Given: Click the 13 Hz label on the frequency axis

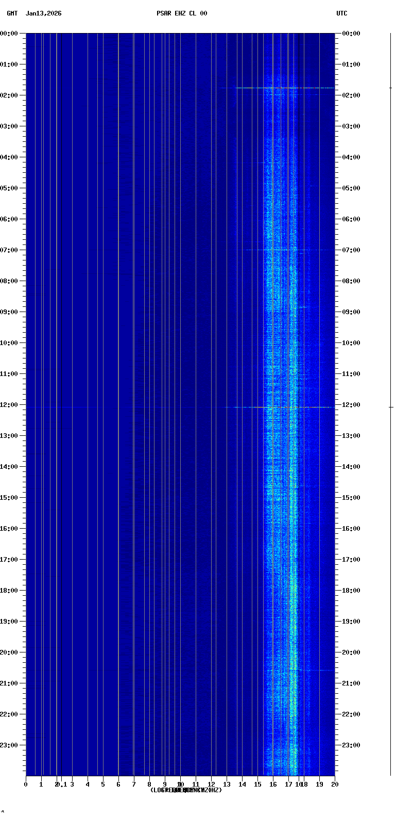Looking at the screenshot, I should point(227,785).
